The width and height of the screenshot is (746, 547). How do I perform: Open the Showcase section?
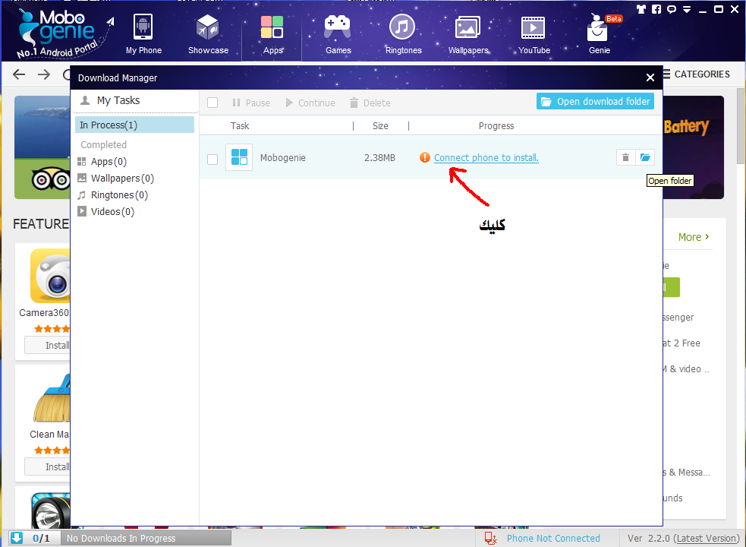click(x=208, y=34)
